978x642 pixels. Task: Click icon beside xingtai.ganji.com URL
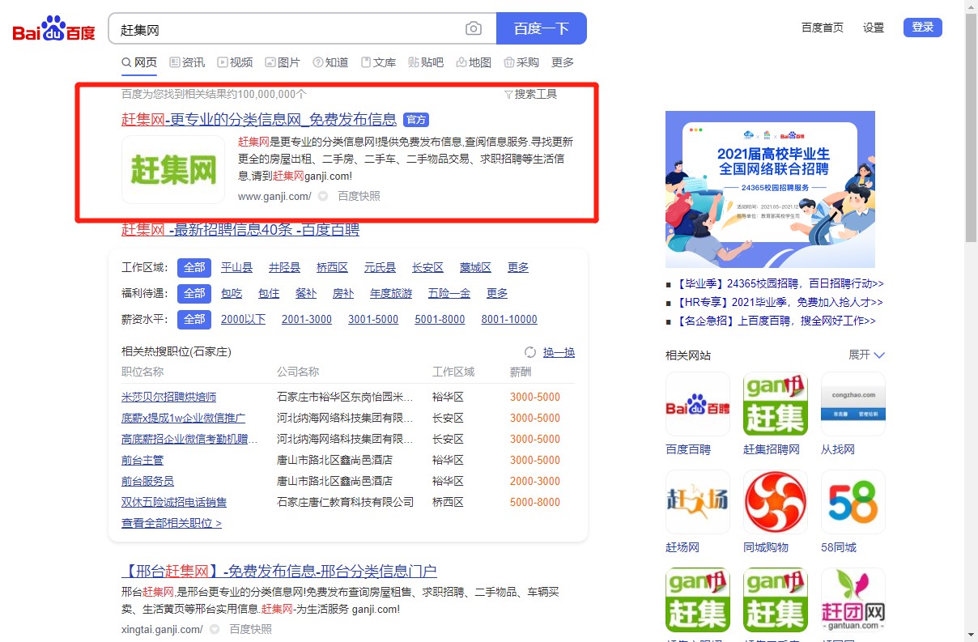coord(215,630)
